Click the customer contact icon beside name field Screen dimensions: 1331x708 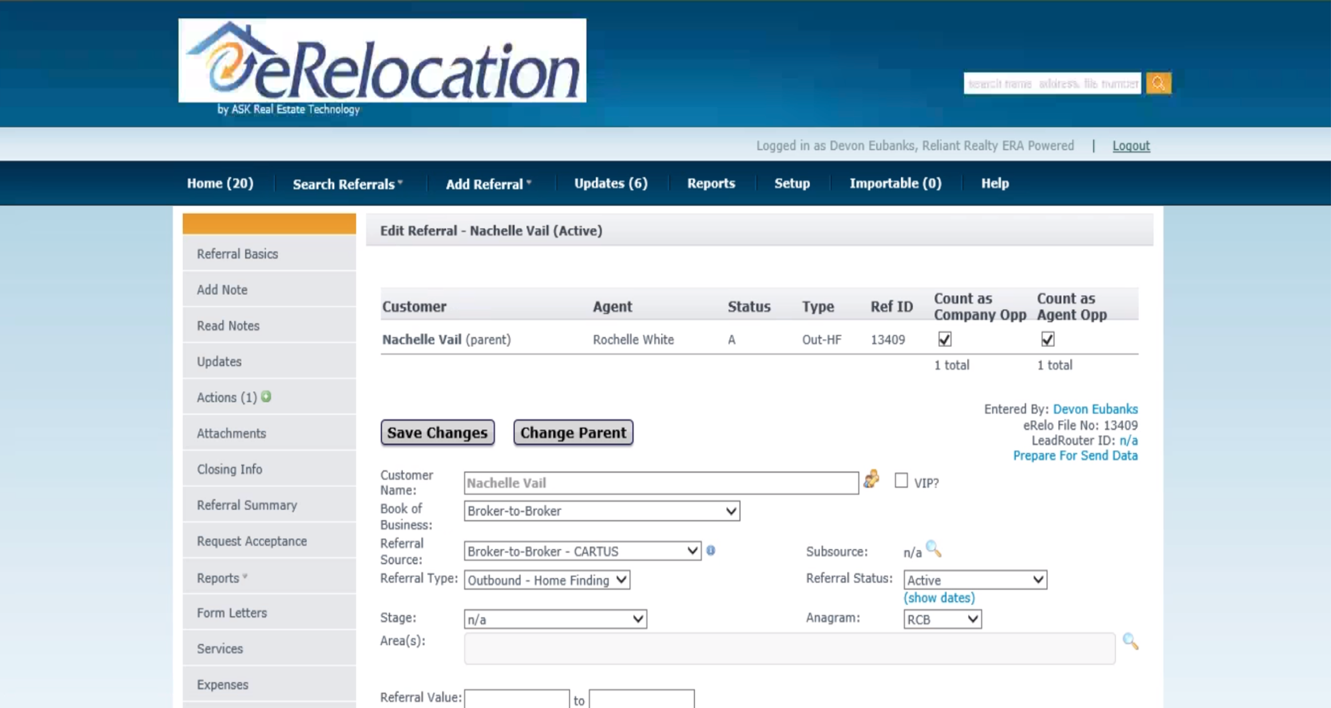[x=871, y=479]
